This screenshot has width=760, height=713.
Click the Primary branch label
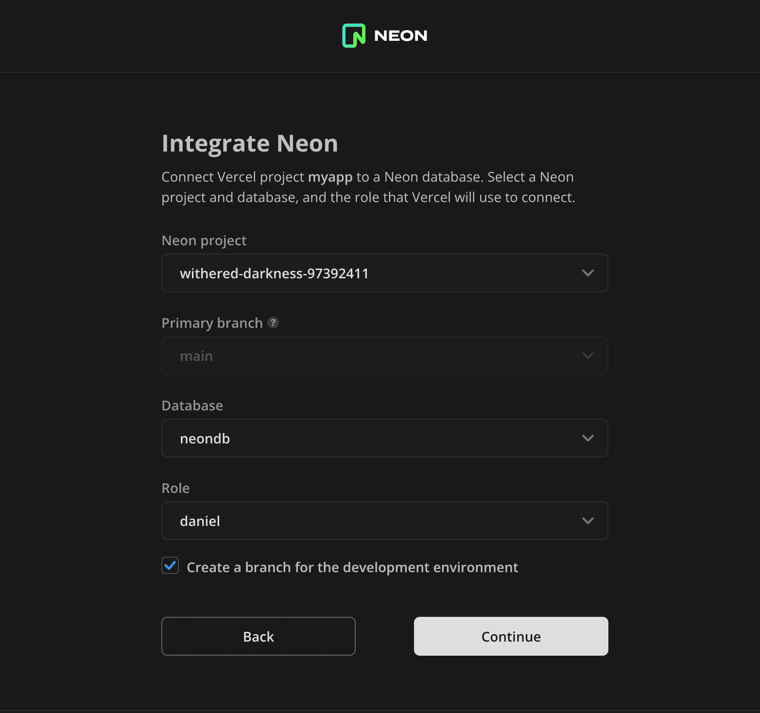[x=212, y=323]
